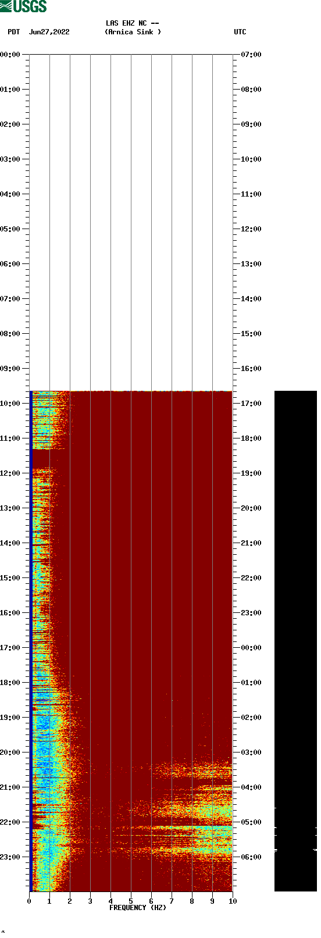Click the frequency axis value 5
Viewport: 321px width, 938px height.
[131, 901]
